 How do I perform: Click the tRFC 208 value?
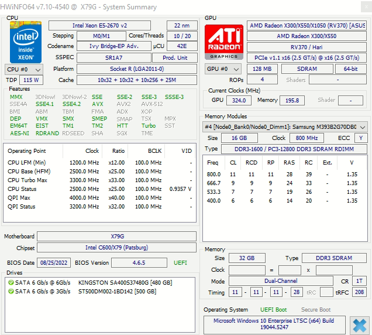coord(360,292)
